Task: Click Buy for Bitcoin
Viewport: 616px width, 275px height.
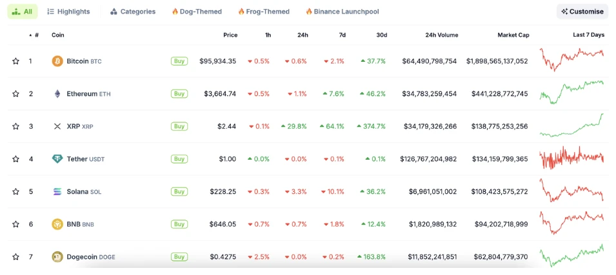Action: pyautogui.click(x=179, y=61)
